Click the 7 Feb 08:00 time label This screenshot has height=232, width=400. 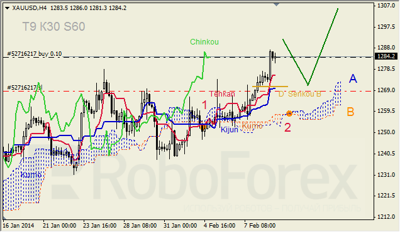[260, 226]
